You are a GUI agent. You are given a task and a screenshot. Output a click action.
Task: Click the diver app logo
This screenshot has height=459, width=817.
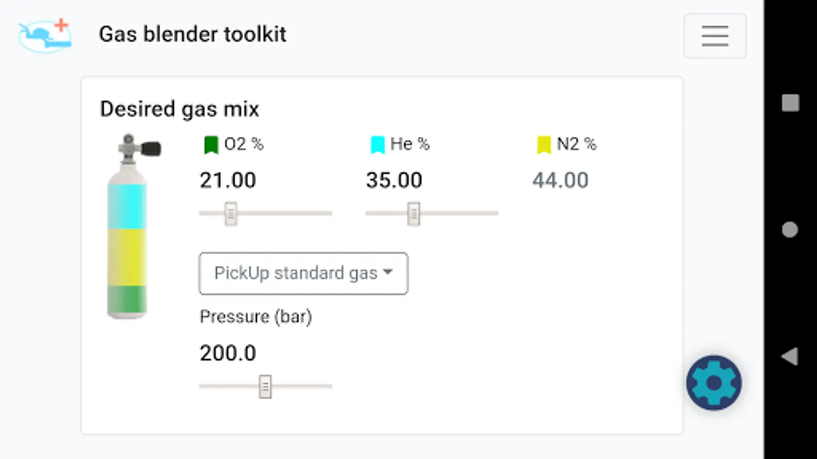point(45,36)
